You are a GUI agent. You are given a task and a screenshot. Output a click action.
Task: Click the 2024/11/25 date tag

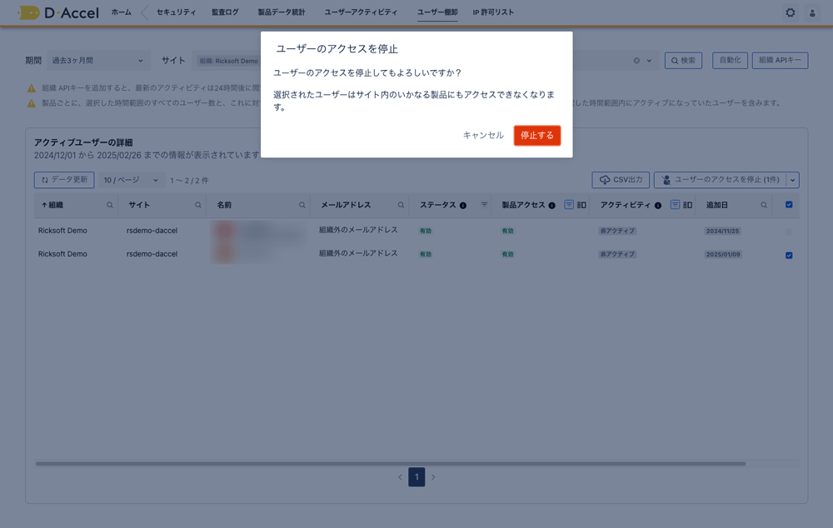click(722, 231)
